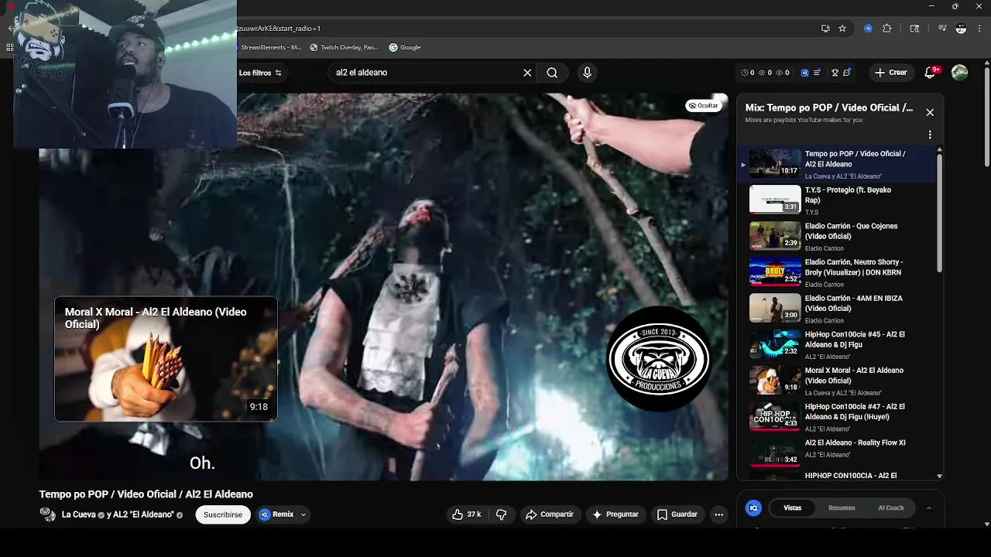Screen dimensions: 991x557
Task: Click the clock counter showing 0
Action: coord(748,73)
